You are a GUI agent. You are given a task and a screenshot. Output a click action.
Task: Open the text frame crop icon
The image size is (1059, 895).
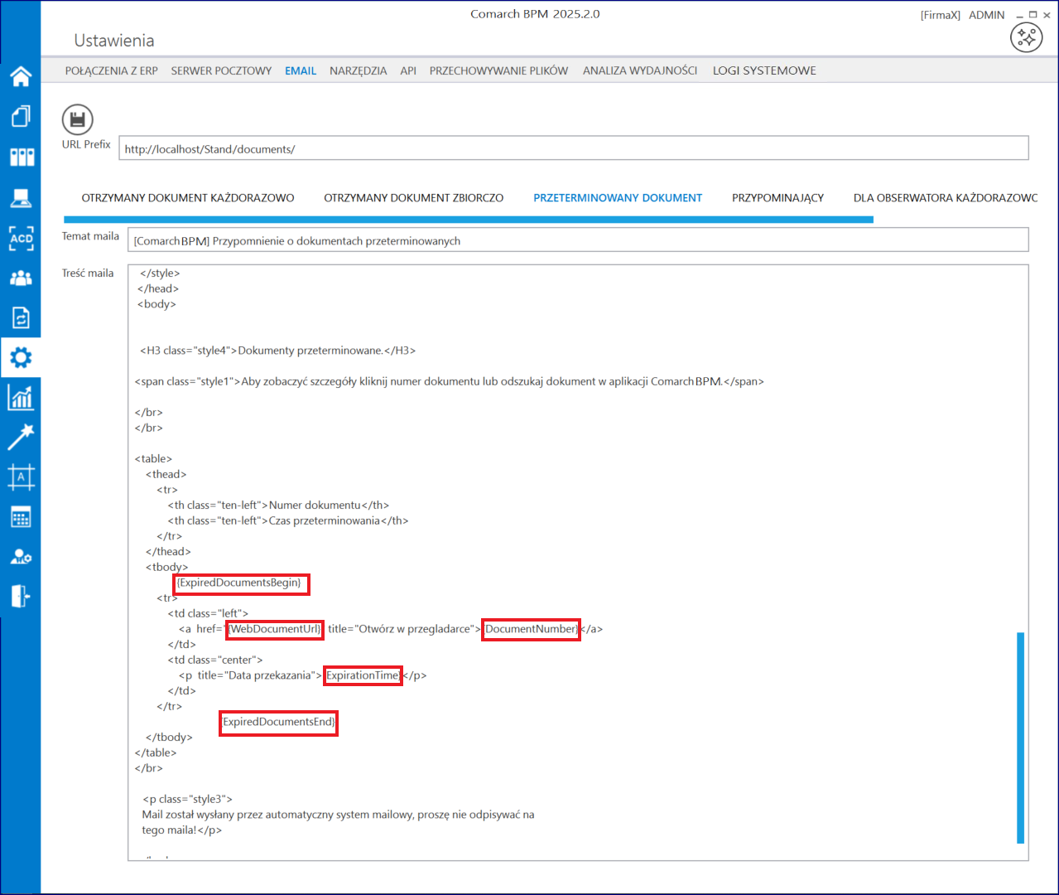click(21, 477)
